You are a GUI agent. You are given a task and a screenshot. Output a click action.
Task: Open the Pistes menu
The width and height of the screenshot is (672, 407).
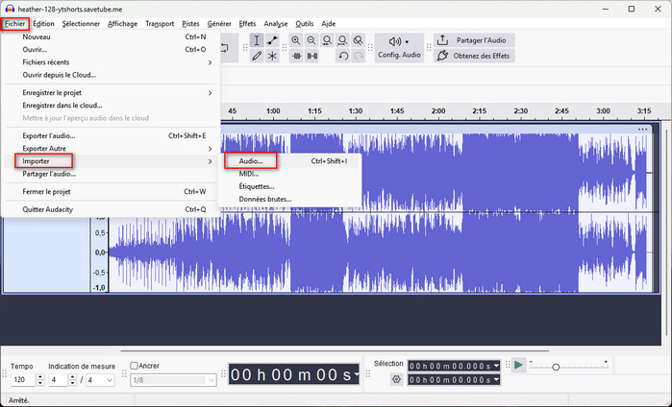click(190, 24)
